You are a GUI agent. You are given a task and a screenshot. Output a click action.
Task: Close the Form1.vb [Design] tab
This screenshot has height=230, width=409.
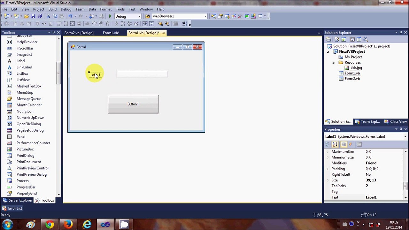click(x=163, y=33)
